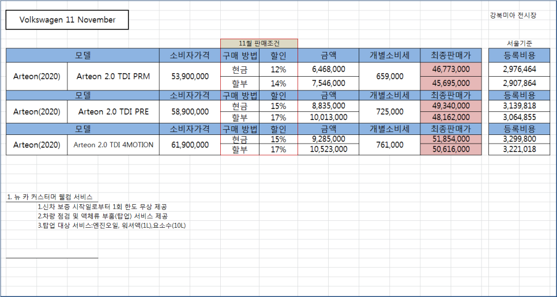Click final sale price '49,340,000'

point(451,106)
